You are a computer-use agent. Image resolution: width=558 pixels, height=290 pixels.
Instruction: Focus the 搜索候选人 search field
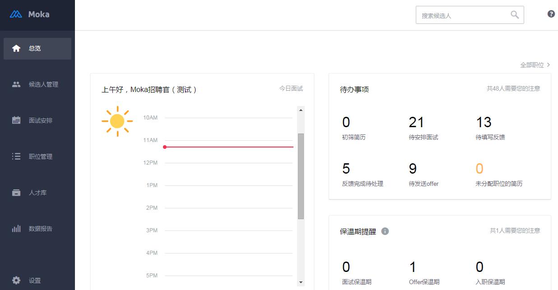pyautogui.click(x=462, y=15)
